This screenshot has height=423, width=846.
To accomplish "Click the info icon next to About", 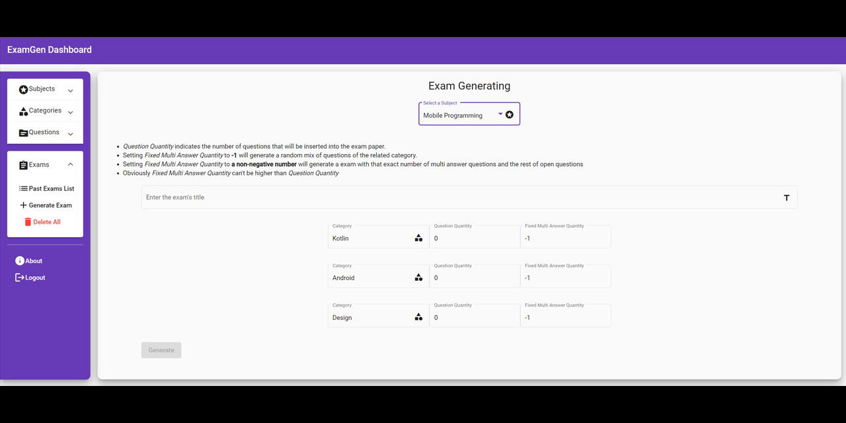I will [19, 260].
